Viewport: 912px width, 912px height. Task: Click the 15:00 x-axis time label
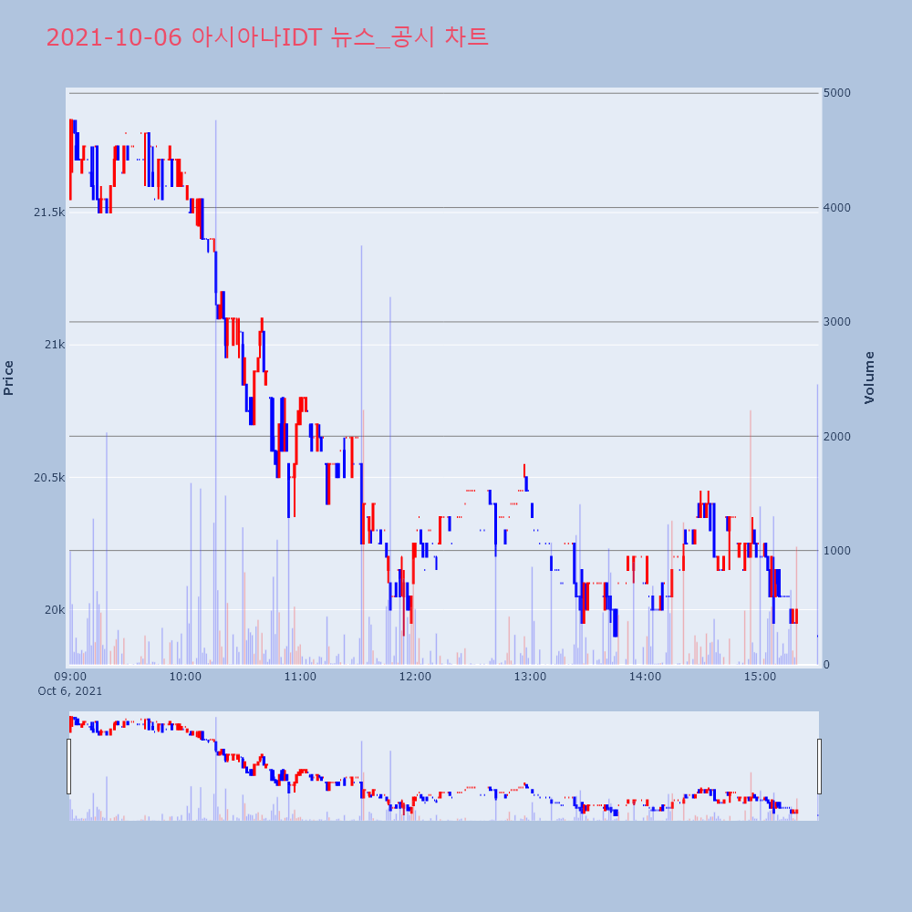(761, 677)
